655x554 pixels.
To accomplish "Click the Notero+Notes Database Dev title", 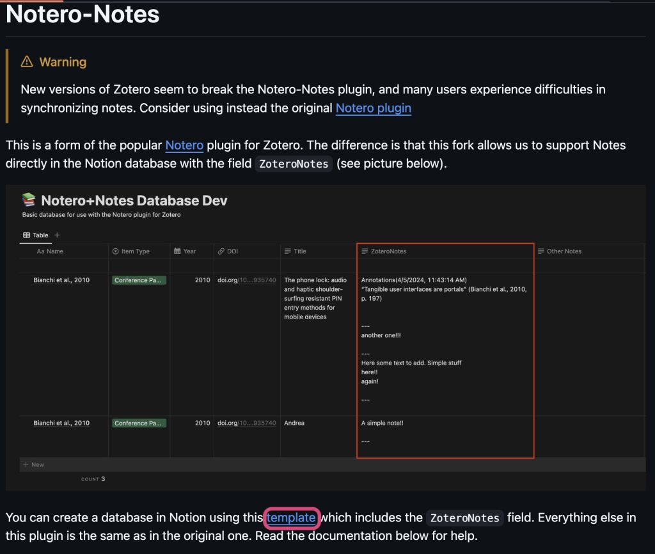I will click(x=134, y=201).
